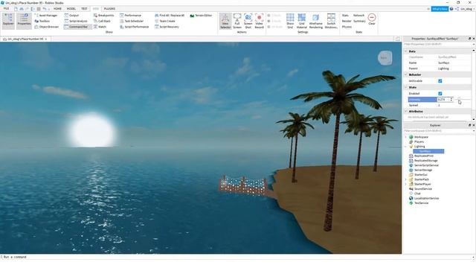
Task: Show the Physics stats
Action: tap(347, 27)
